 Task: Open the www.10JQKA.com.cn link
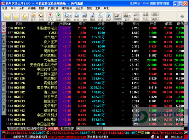(67, 137)
